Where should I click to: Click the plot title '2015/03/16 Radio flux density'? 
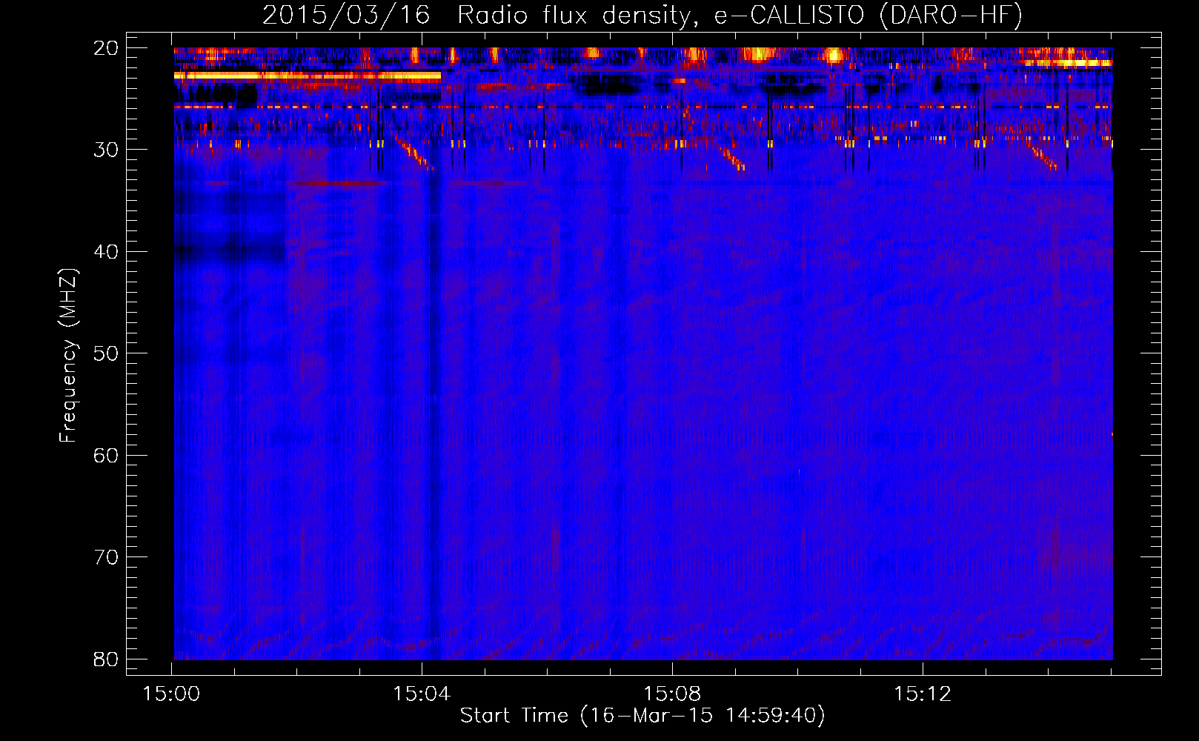[479, 15]
